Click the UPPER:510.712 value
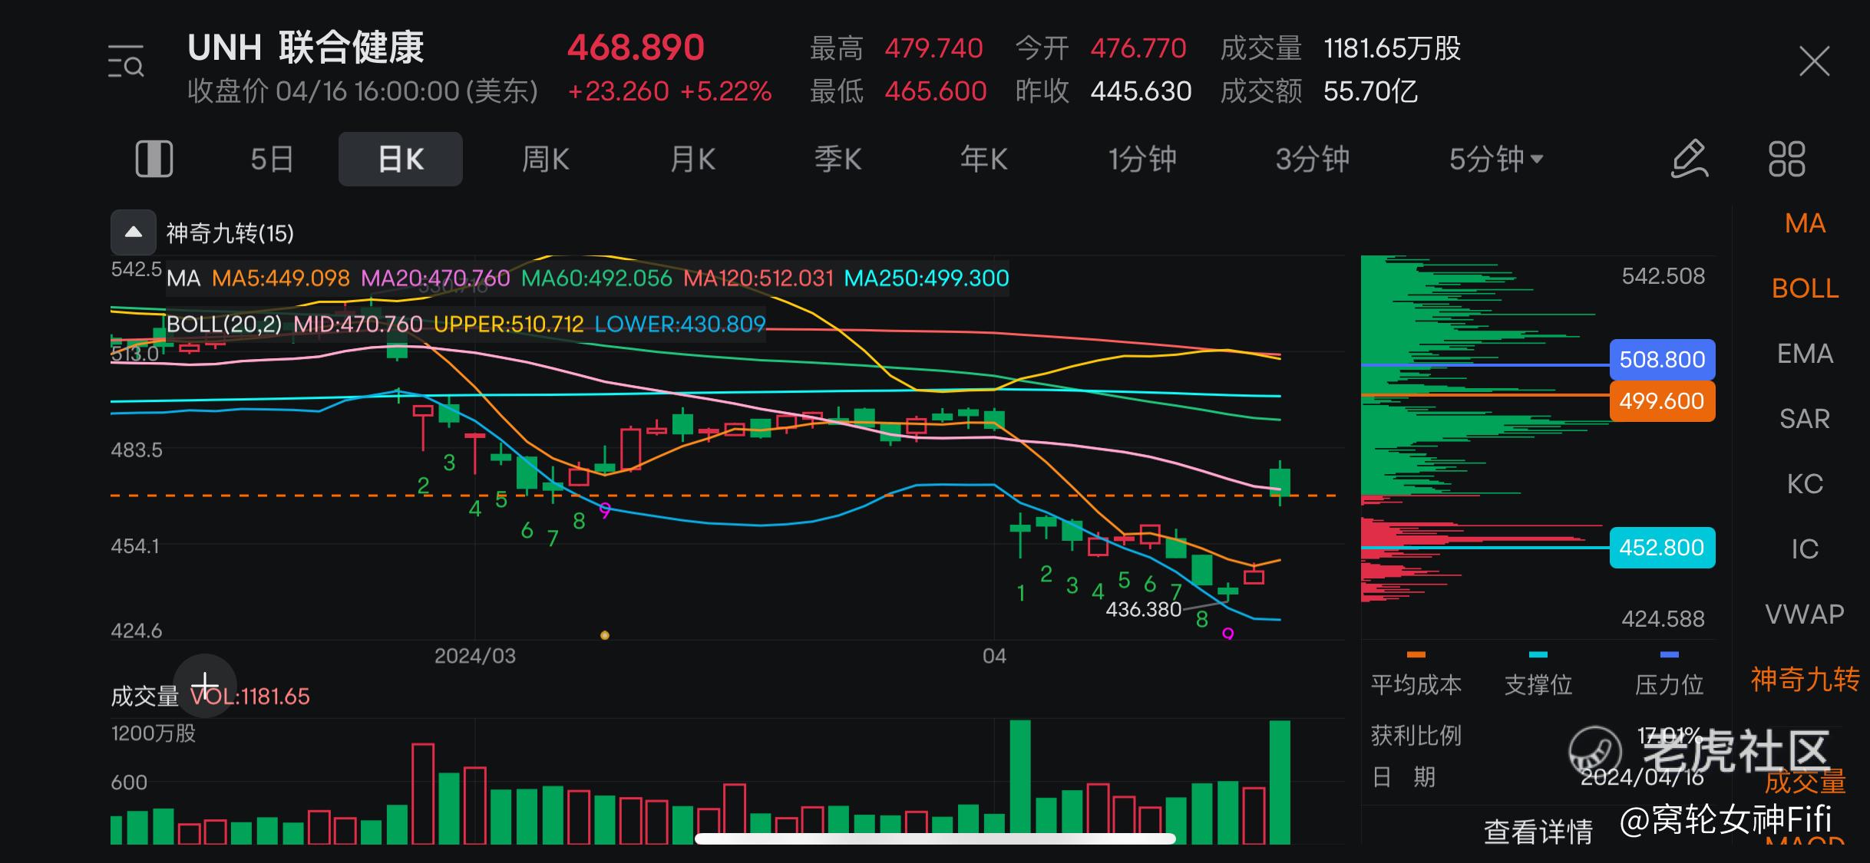Viewport: 1870px width, 863px height. pos(509,324)
